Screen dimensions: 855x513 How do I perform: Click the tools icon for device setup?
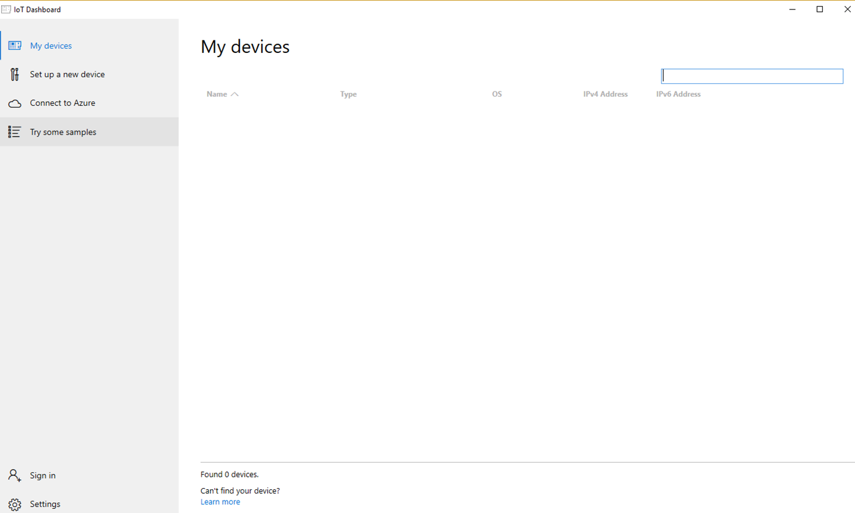point(15,74)
